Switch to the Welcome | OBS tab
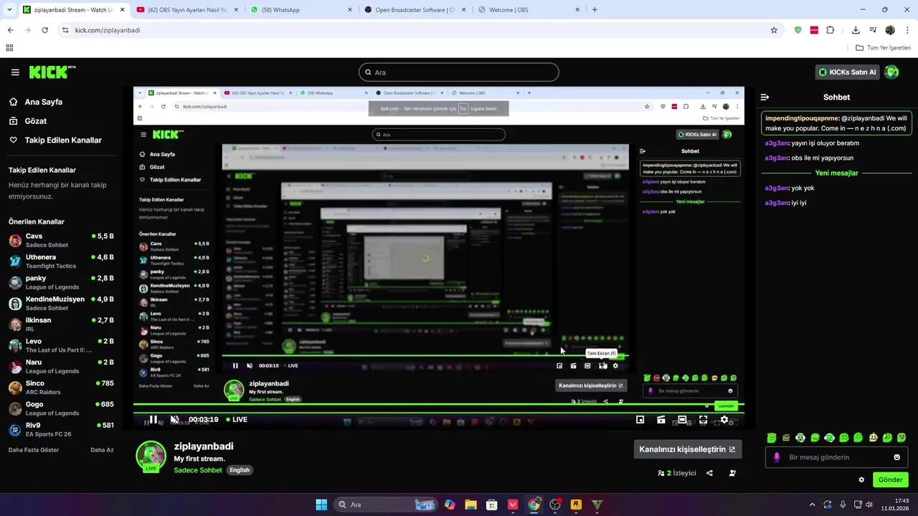Viewport: 918px width, 516px height. coord(529,10)
